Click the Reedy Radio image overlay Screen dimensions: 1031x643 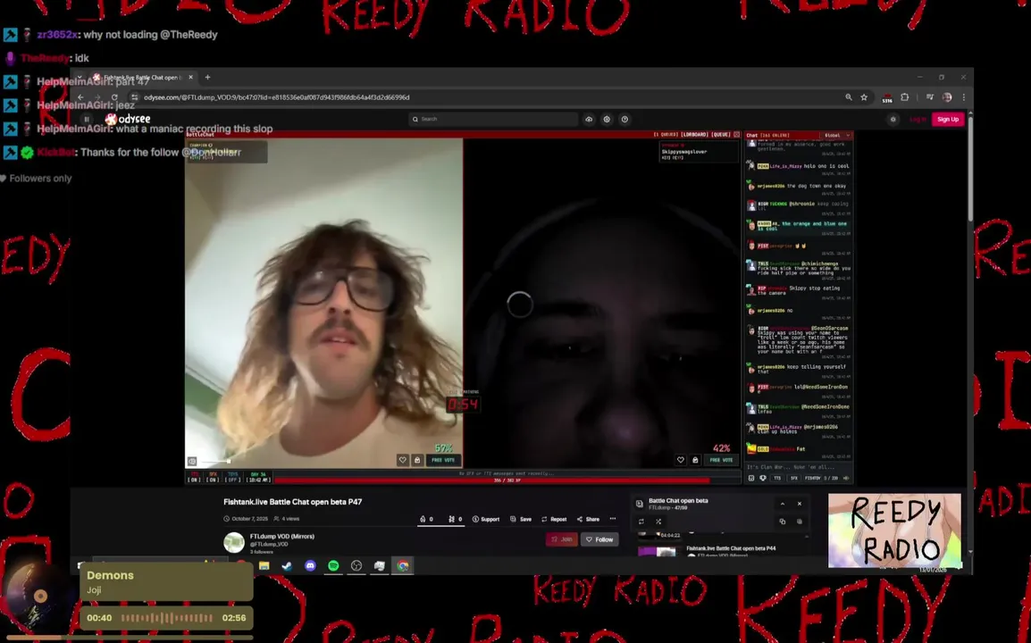click(894, 530)
